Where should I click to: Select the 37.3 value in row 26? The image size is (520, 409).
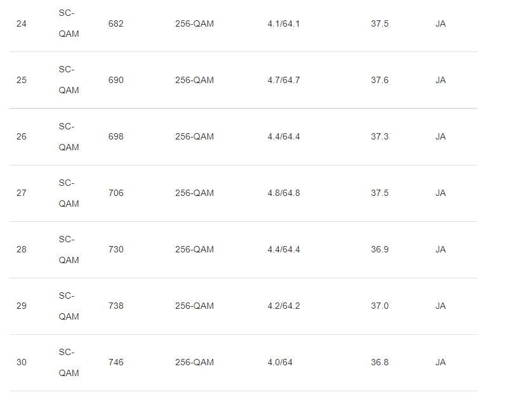380,137
